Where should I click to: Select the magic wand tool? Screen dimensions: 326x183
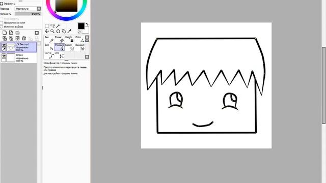pyautogui.click(x=58, y=26)
